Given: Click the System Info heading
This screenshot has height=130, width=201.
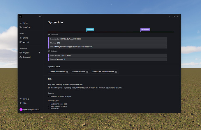Looking at the screenshot, I should pyautogui.click(x=55, y=22).
